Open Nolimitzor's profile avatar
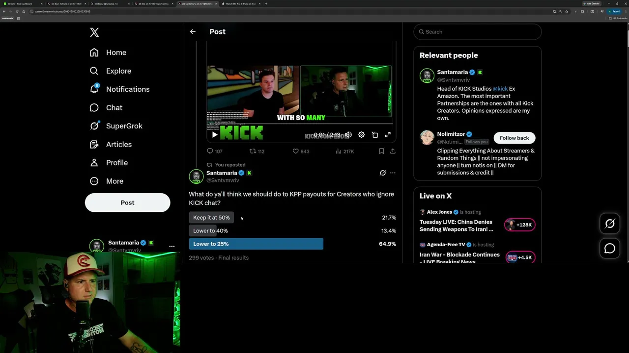 pyautogui.click(x=427, y=137)
